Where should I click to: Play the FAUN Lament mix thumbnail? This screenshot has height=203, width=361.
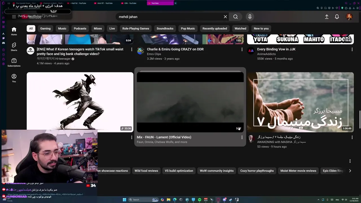(190, 102)
